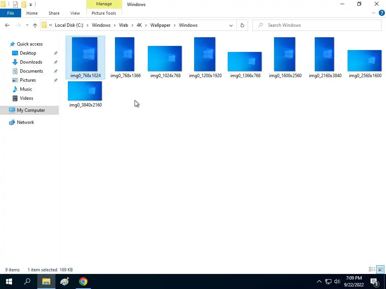This screenshot has height=289, width=386.
Task: Open Customize Quick Access Toolbar dropdown
Action: click(31, 5)
